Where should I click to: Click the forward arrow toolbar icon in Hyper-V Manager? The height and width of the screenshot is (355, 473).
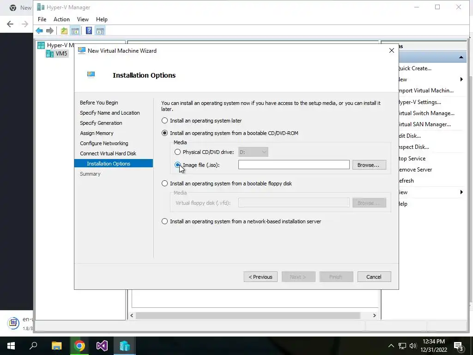[50, 31]
